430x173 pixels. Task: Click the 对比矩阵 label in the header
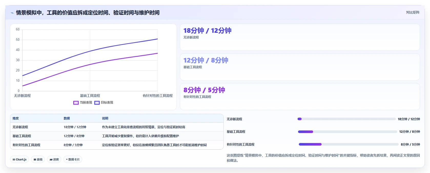[413, 12]
